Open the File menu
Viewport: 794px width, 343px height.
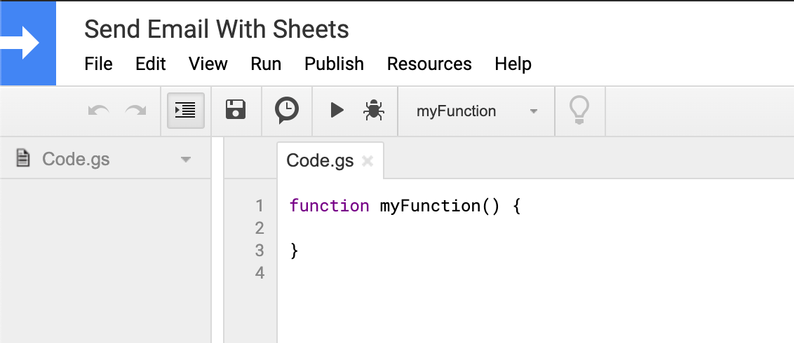coord(98,64)
